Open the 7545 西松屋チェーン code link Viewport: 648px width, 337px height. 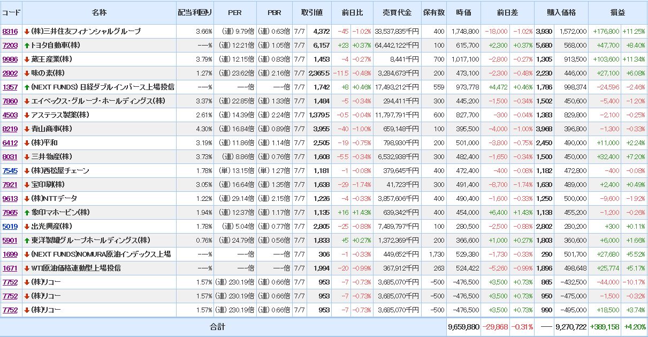(x=10, y=171)
